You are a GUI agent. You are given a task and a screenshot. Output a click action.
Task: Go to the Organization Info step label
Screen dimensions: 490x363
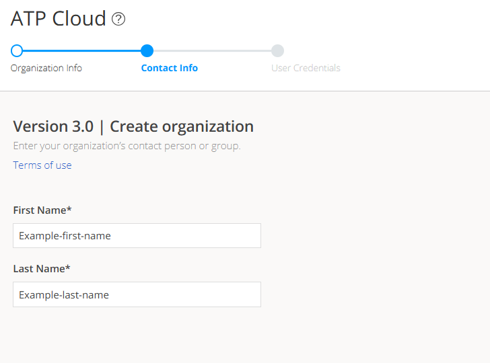46,68
